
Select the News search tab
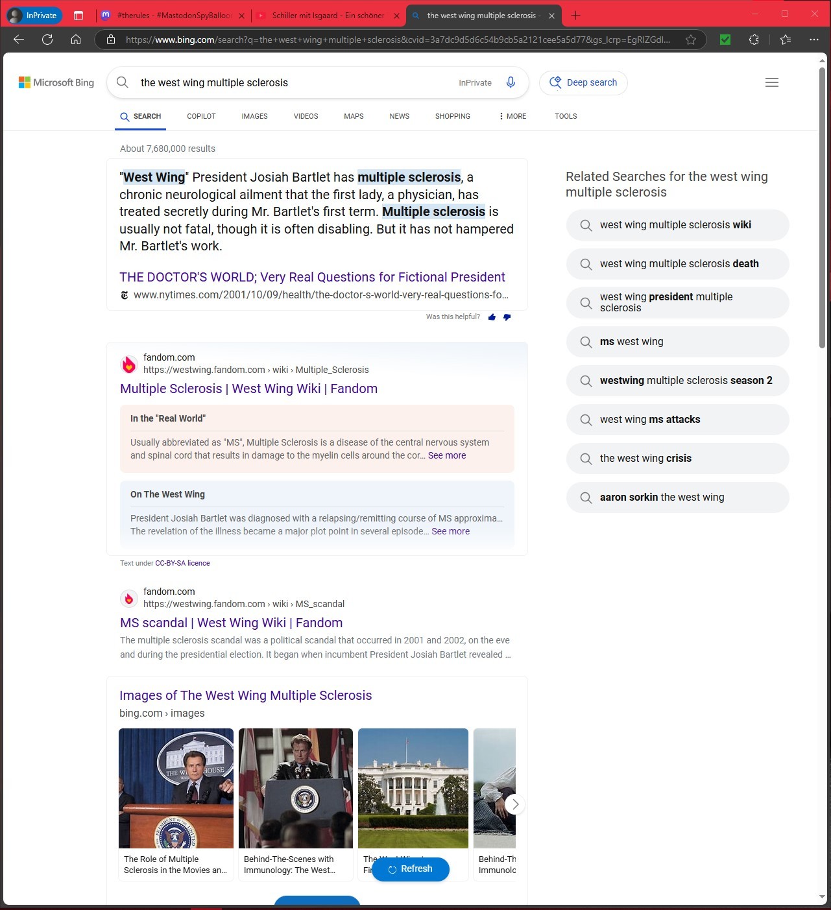(399, 116)
